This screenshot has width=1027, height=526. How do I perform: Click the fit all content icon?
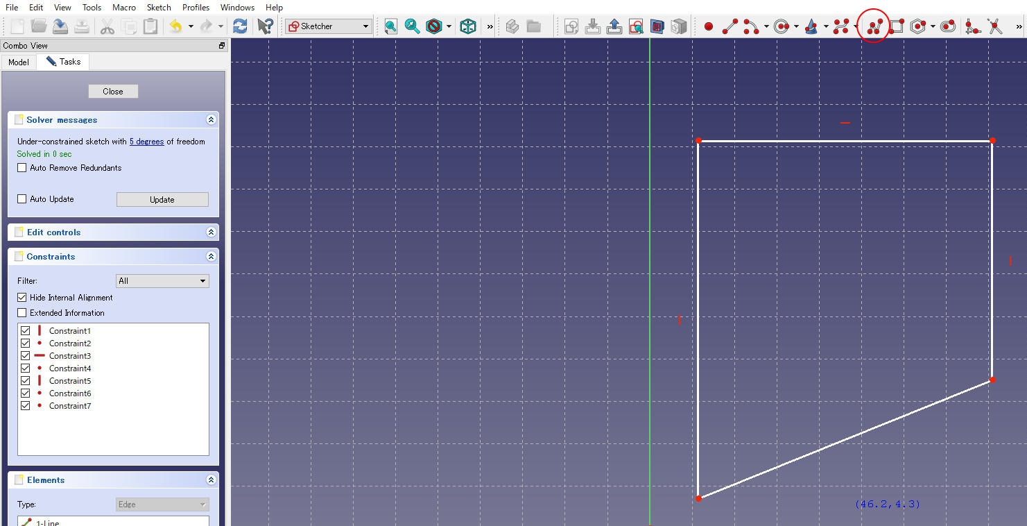click(x=391, y=26)
